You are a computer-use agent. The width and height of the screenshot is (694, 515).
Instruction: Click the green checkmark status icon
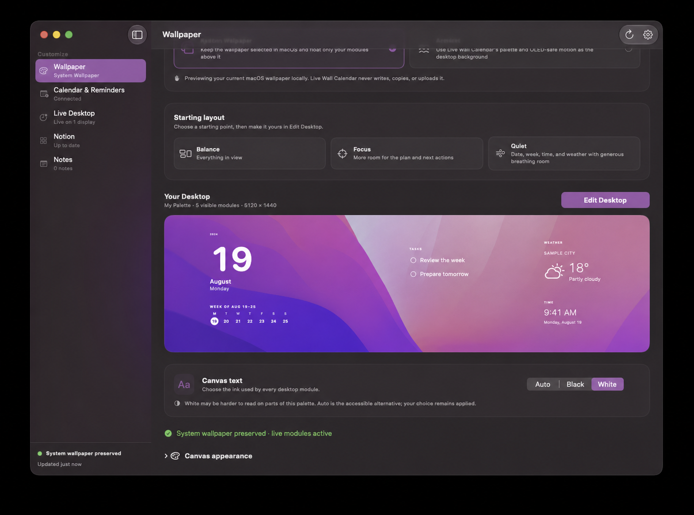tap(168, 433)
